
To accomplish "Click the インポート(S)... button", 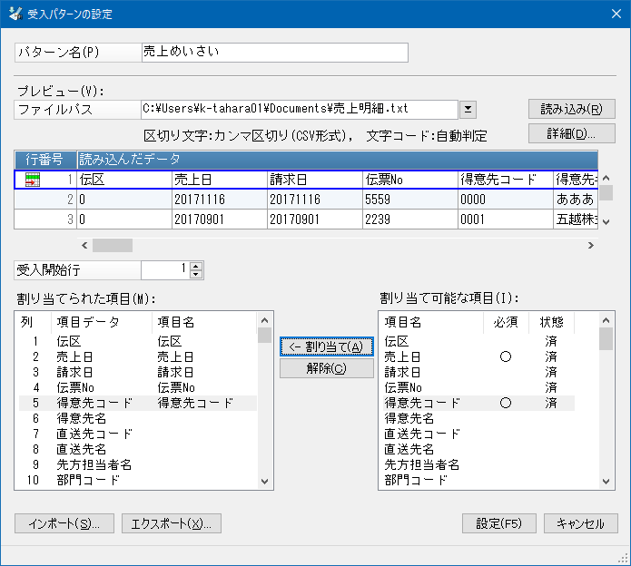I will [x=64, y=523].
